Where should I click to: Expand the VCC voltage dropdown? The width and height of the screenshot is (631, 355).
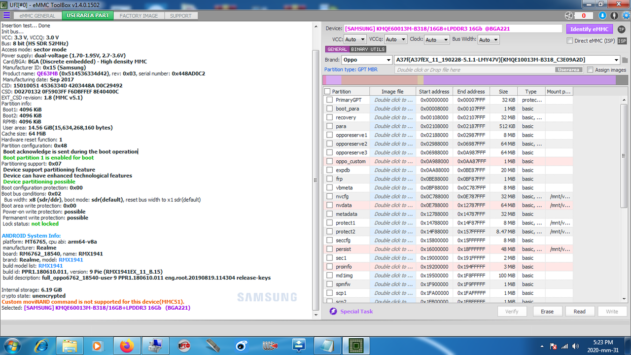pos(355,39)
